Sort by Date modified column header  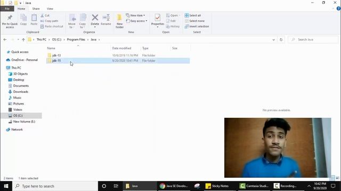(x=121, y=48)
